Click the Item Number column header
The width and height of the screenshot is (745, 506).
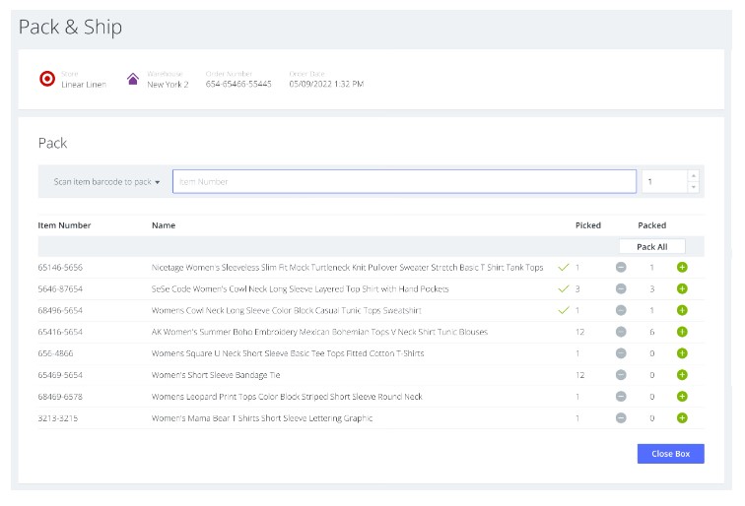coord(65,225)
